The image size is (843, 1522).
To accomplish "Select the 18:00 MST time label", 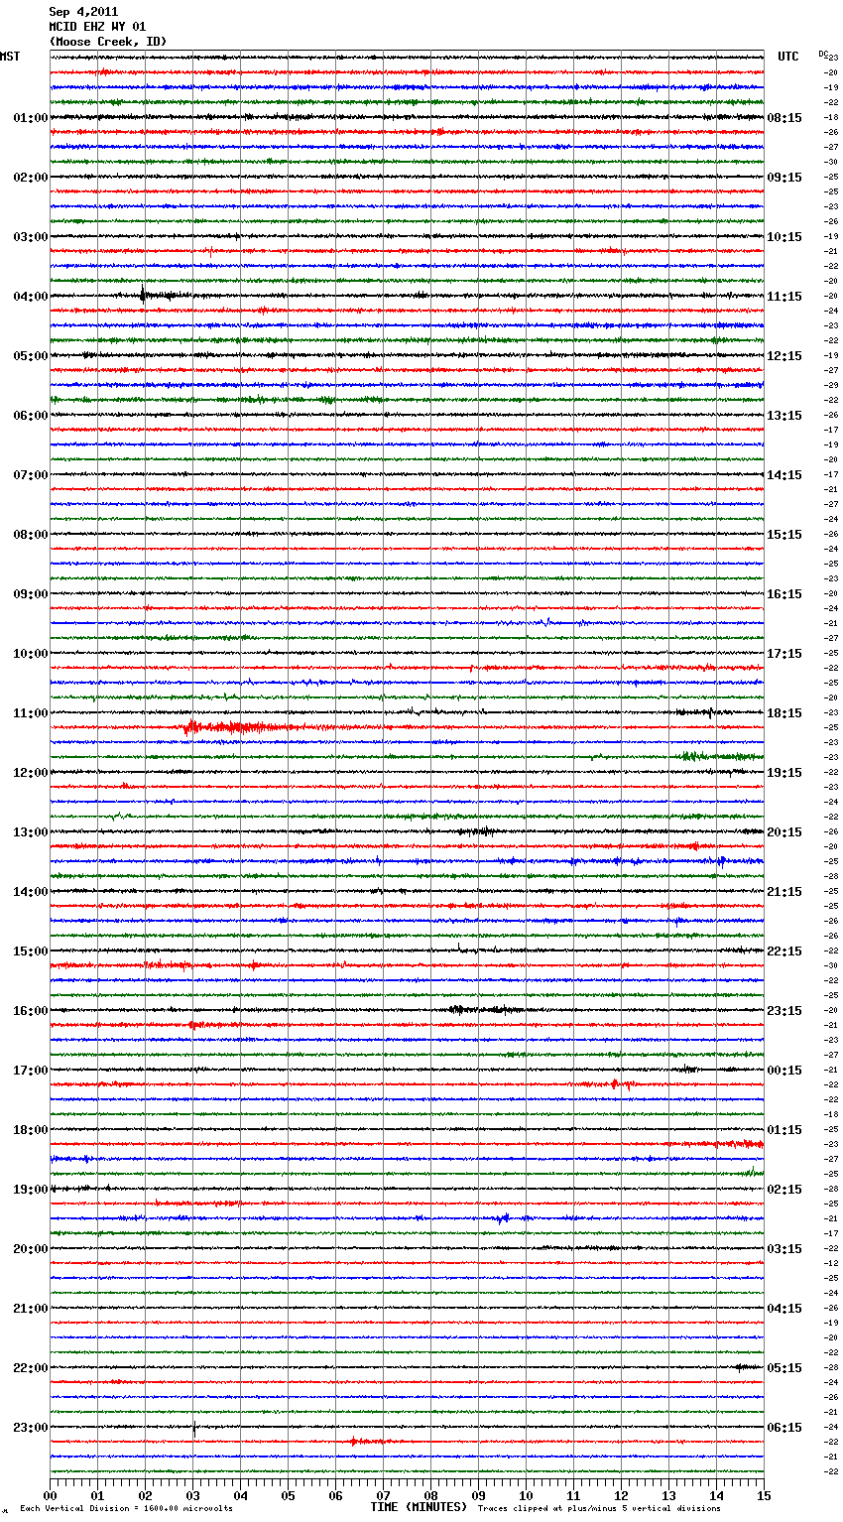I will (x=31, y=1130).
